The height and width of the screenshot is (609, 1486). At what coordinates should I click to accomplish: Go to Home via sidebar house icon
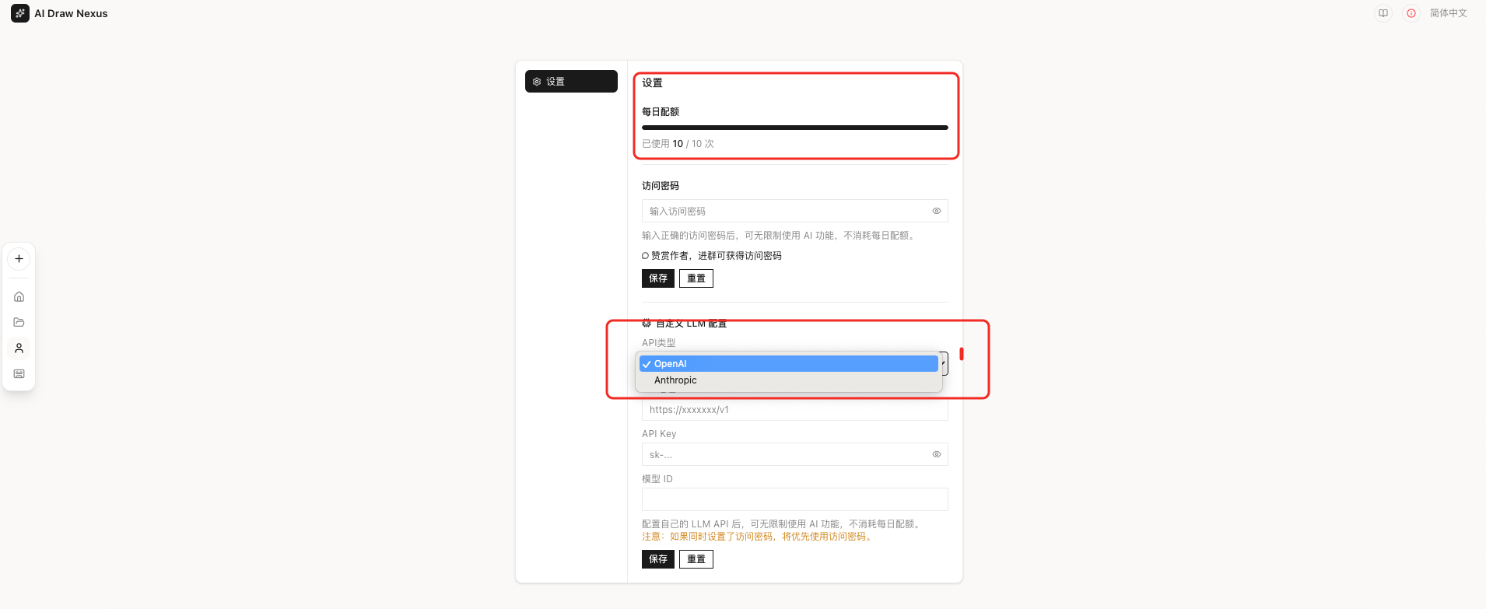pos(19,296)
